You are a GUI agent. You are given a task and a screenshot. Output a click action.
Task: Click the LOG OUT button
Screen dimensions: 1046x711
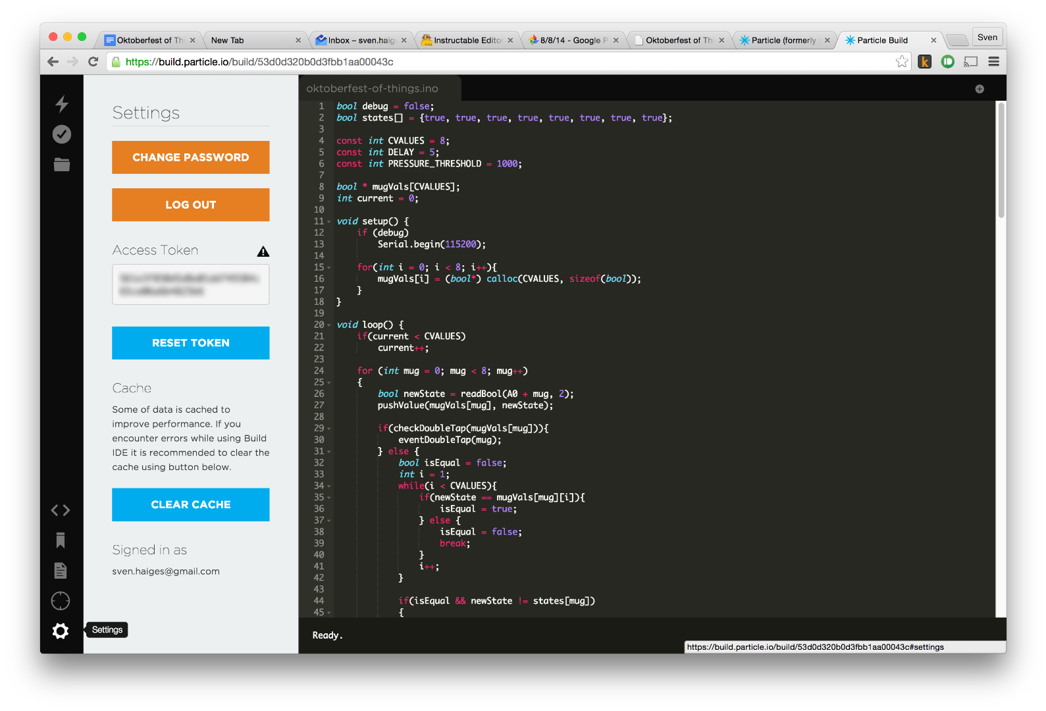click(191, 205)
